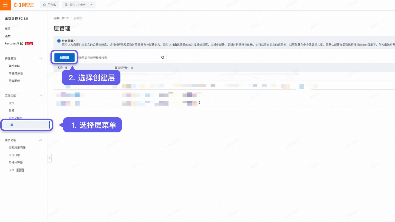Sort the 兼容运行时 column
The image size is (395, 222).
pyautogui.click(x=132, y=68)
